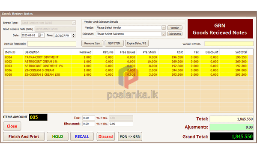This screenshot has width=257, height=154.
Task: Open the Expire Date / FS button
Action: [x=137, y=43]
